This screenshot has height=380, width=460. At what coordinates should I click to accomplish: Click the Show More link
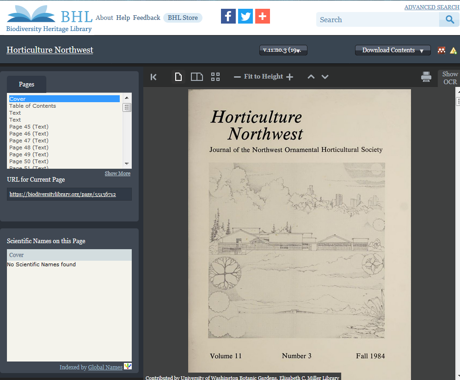(x=117, y=173)
